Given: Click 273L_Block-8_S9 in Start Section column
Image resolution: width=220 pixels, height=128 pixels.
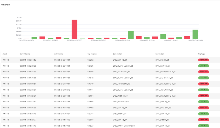Looking at the screenshot, I should pyautogui.click(x=120, y=114).
